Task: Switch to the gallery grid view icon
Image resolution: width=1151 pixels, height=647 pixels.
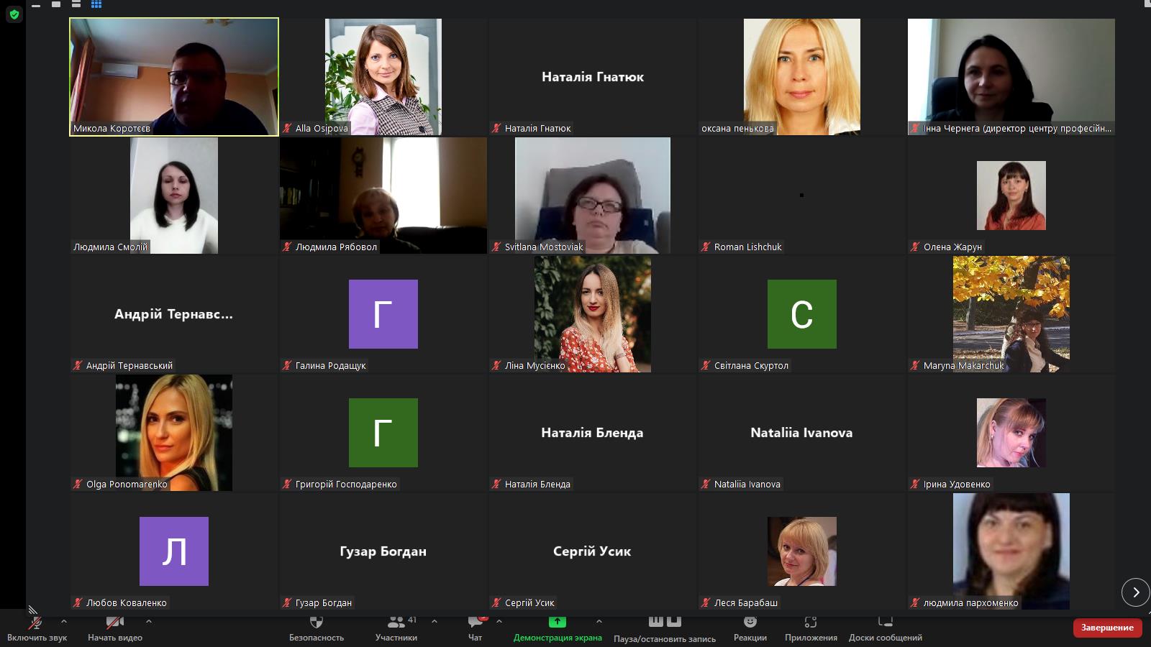Action: (x=96, y=4)
